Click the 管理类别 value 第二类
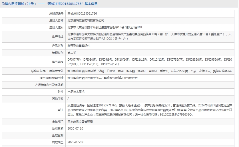The height and width of the screenshot is (147, 239). 72,53
